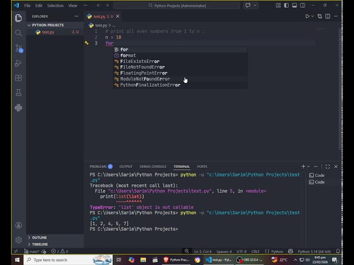Open the Python extension sidebar view
The image size is (354, 265).
(x=18, y=108)
